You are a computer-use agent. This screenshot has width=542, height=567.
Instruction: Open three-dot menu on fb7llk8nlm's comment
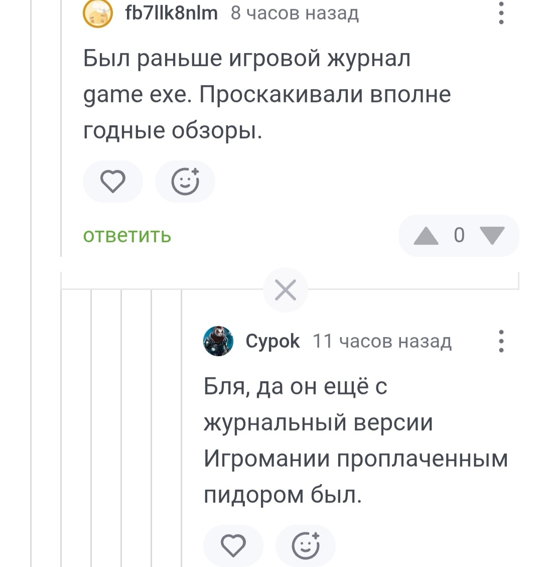(501, 13)
